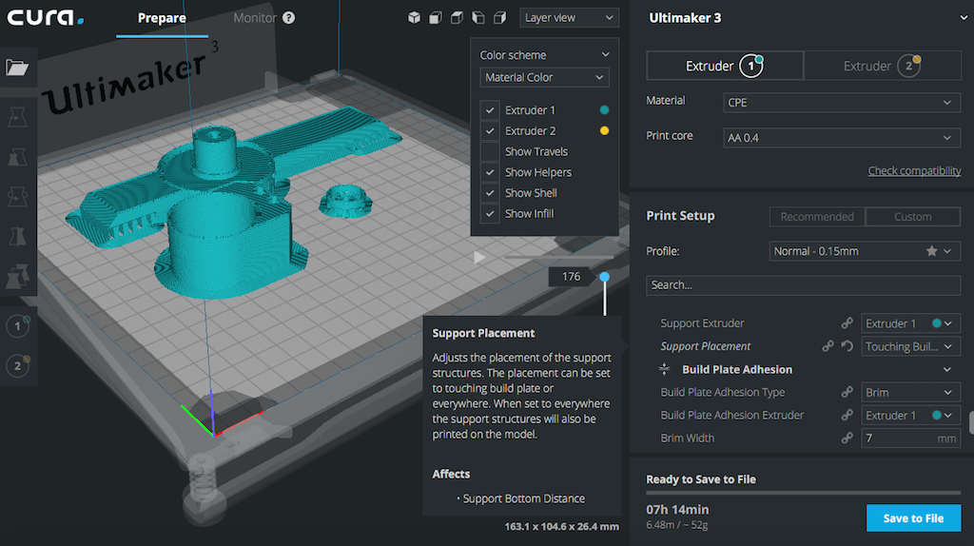The width and height of the screenshot is (974, 546).
Task: Expand the Ultimaker 3 printer selector
Action: [964, 18]
